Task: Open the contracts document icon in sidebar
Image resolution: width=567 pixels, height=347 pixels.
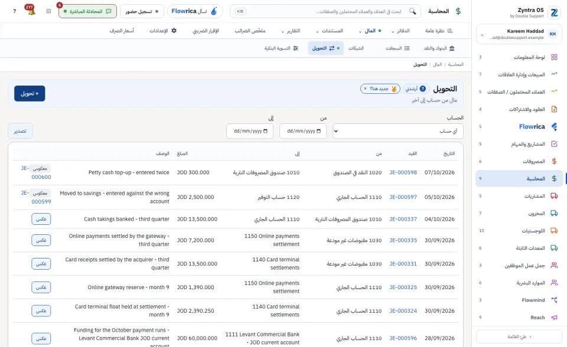Action: click(554, 109)
